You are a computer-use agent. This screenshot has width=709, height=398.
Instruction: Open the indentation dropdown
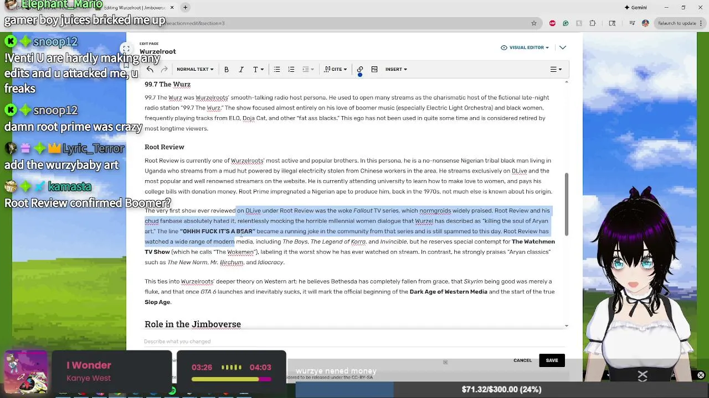tap(308, 69)
